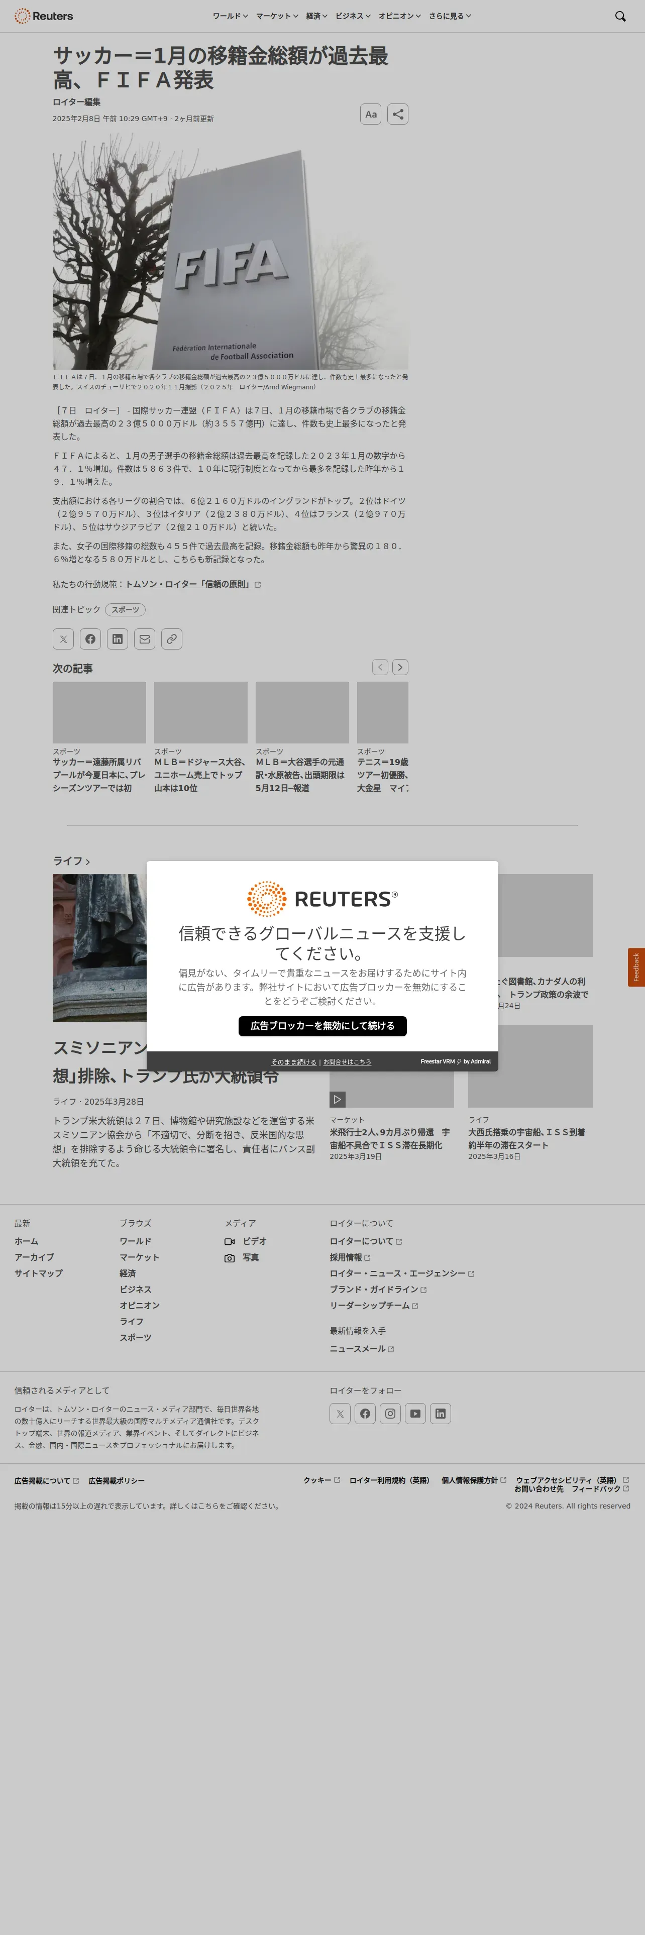Open オピニオン in the footer browse list
The image size is (645, 1935).
(140, 1306)
